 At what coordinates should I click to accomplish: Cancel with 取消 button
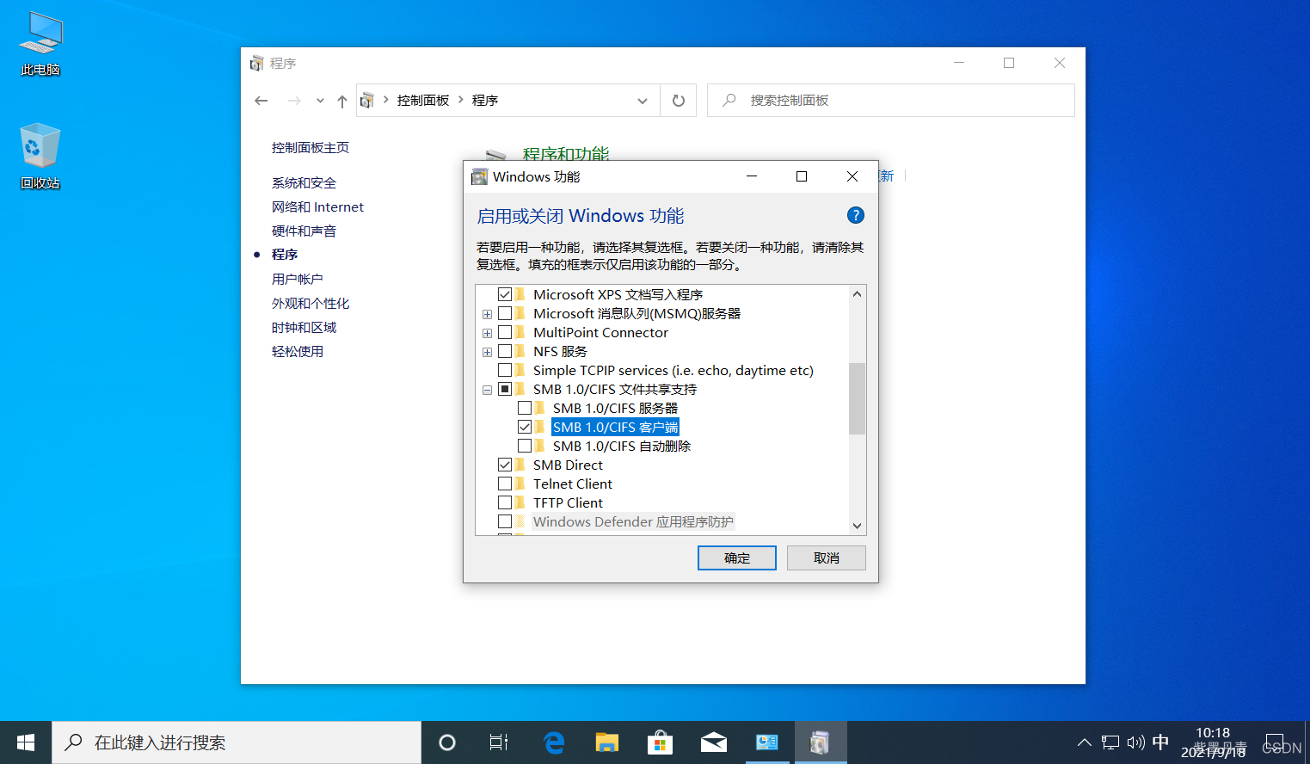827,558
